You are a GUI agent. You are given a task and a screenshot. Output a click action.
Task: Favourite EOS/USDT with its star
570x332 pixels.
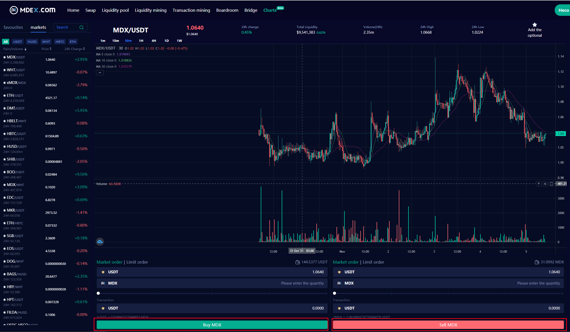(5, 249)
